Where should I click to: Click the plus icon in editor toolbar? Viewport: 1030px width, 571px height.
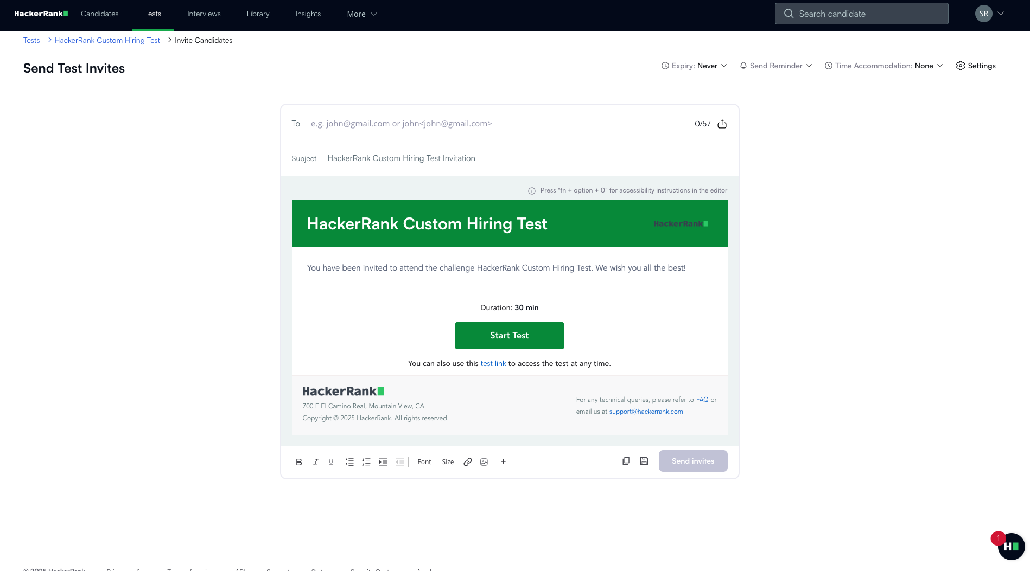tap(504, 461)
